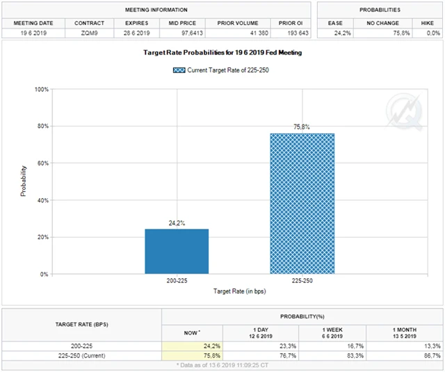
Task: Click the ZQM9 contract cell
Action: (x=89, y=33)
